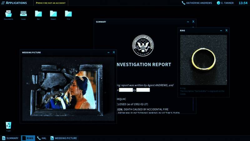Click the phone icon beside Katherine Andrews

pos(184,3)
